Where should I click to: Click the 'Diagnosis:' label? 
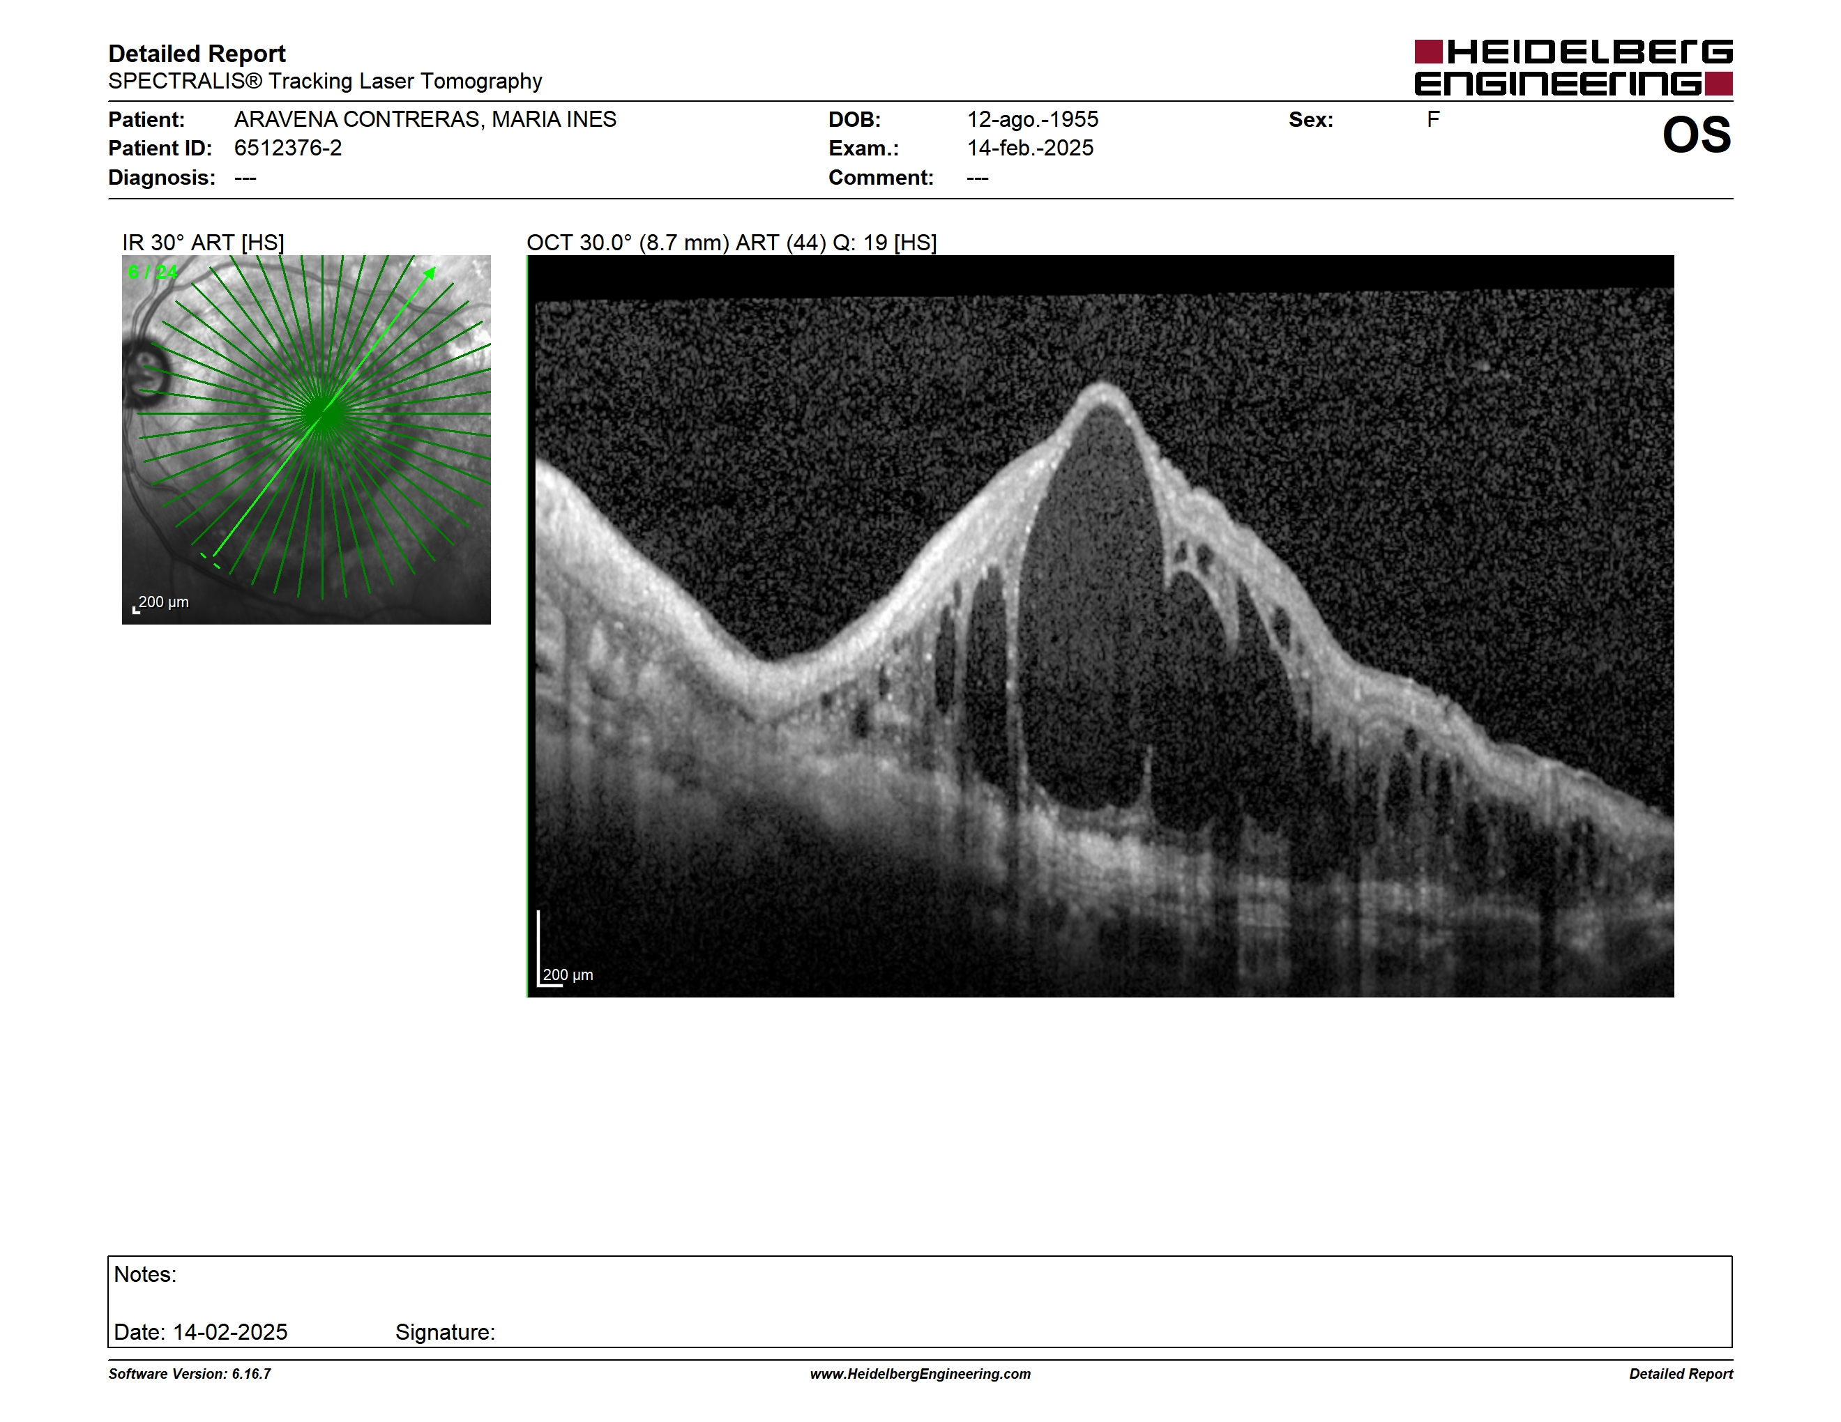pyautogui.click(x=162, y=178)
